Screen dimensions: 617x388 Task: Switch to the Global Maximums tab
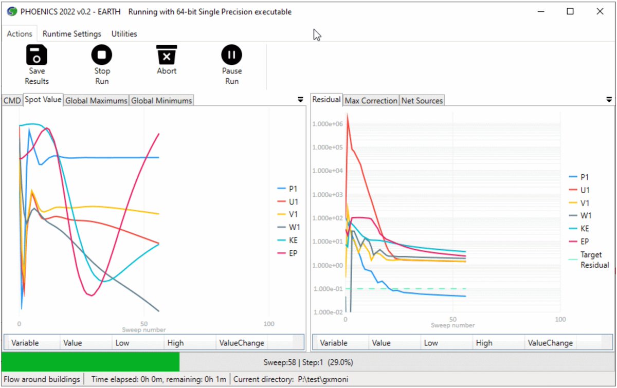tap(96, 101)
